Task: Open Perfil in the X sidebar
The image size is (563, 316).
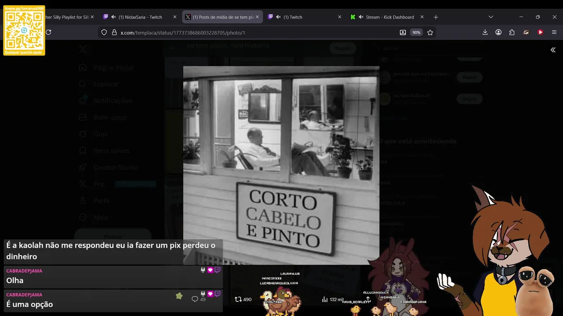Action: coord(101,201)
